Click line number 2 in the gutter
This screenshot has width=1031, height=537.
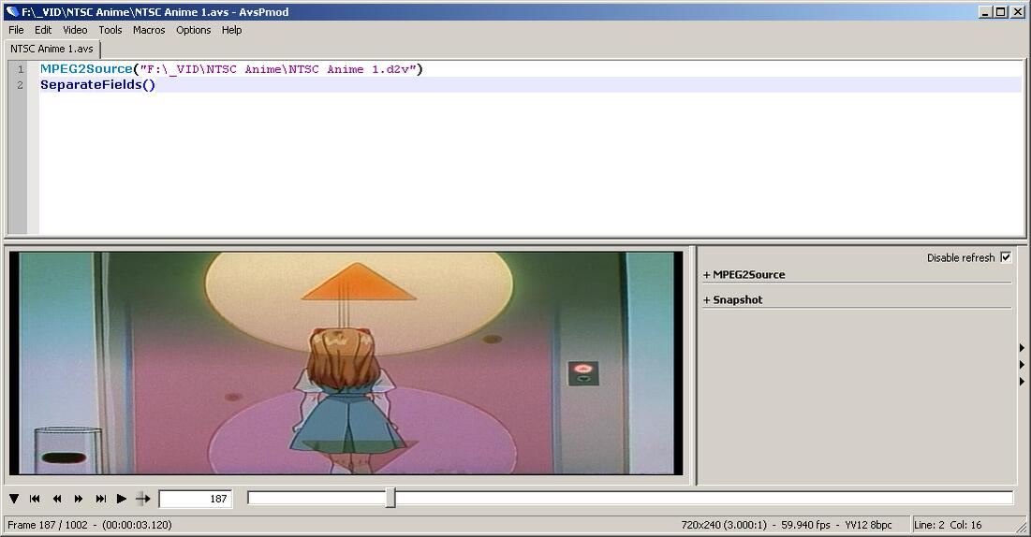(x=21, y=85)
